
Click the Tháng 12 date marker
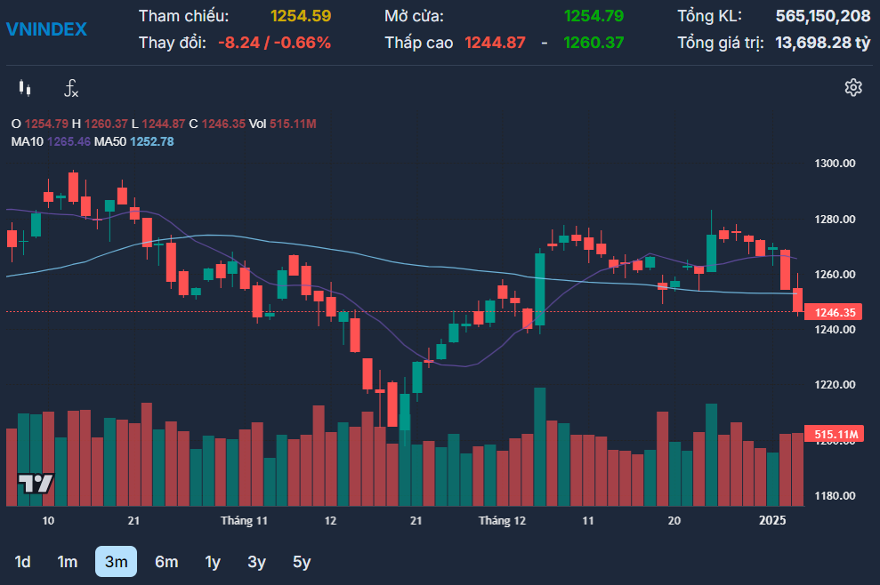point(502,520)
